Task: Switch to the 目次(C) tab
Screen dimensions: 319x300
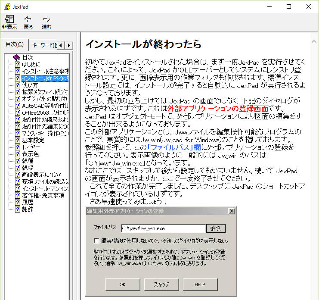Action: (x=15, y=44)
